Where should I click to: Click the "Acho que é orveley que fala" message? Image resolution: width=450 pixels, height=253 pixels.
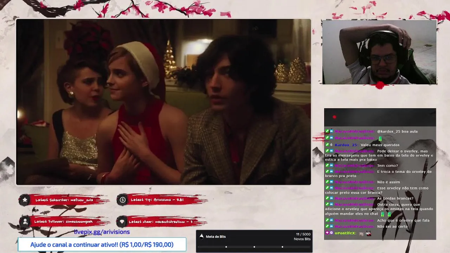403,220
